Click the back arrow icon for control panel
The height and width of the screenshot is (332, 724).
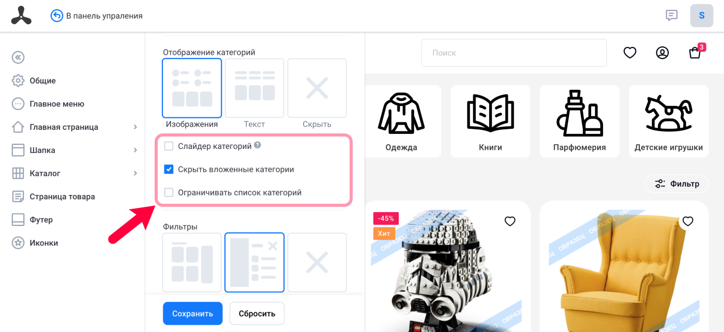click(x=56, y=16)
